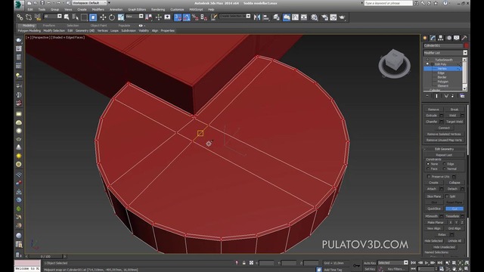Switch to the Display command panel tab
Viewport: 484px width, 272px height.
tap(457, 38)
